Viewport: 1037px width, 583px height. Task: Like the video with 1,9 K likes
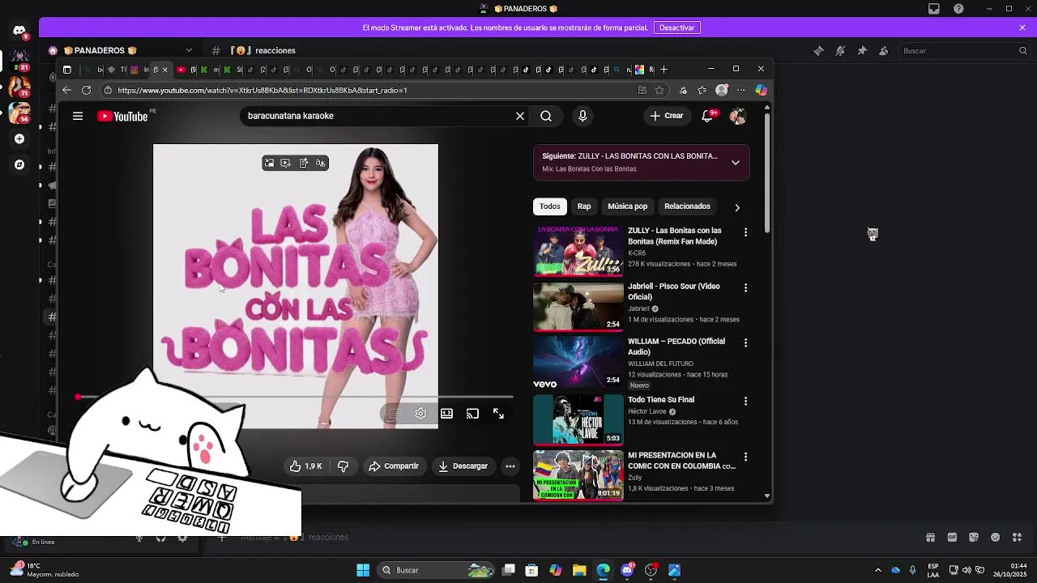pyautogui.click(x=305, y=466)
